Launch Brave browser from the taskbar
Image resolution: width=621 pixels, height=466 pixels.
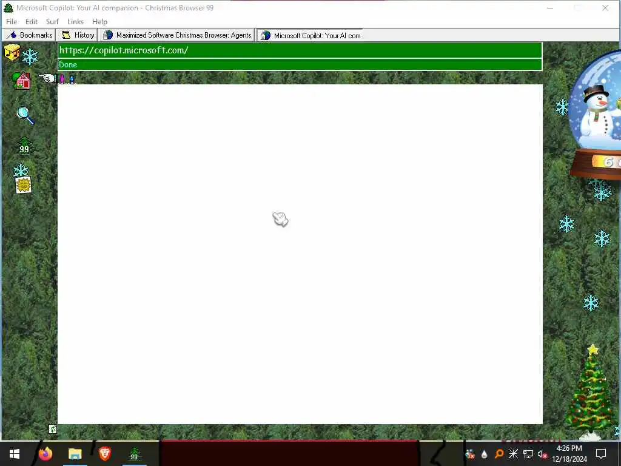point(104,454)
